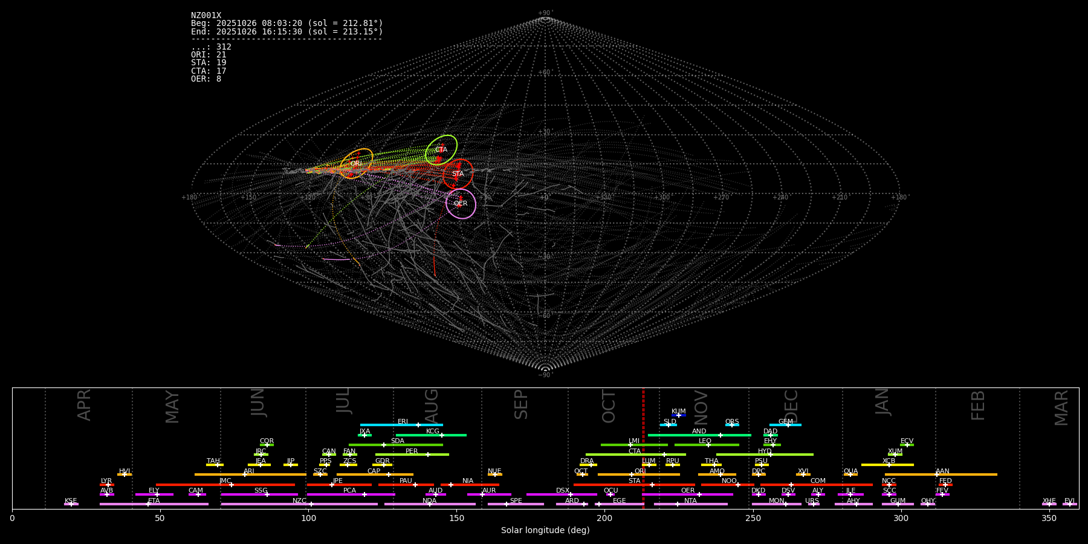1088x544 pixels.
Task: Click the 350 tick on the solar longitude axis
Action: click(1049, 518)
